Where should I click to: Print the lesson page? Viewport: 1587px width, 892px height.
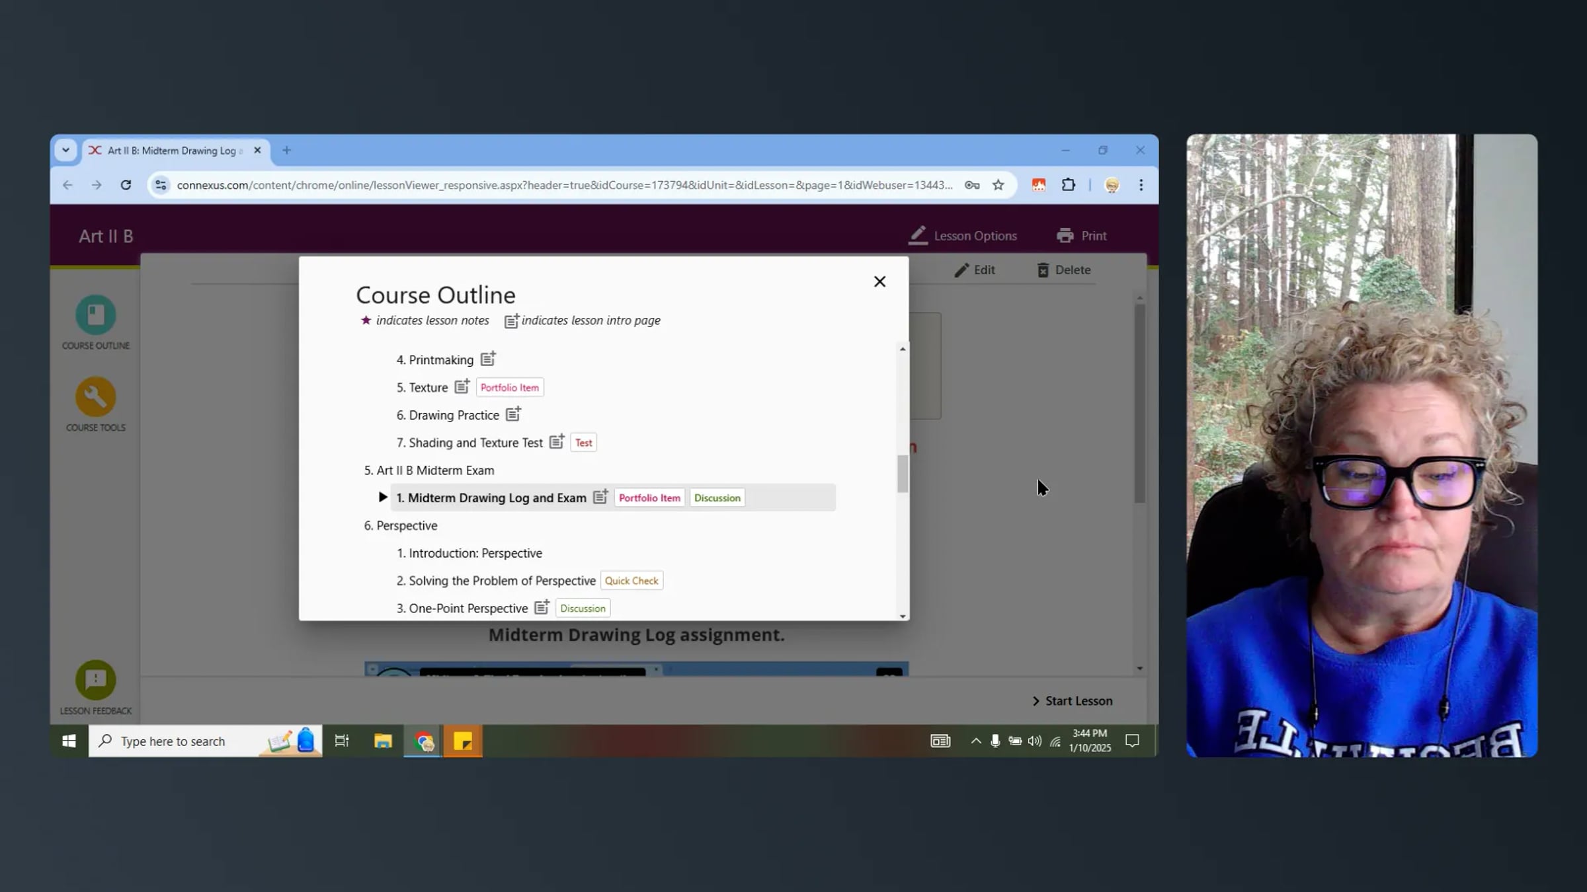[1082, 236]
